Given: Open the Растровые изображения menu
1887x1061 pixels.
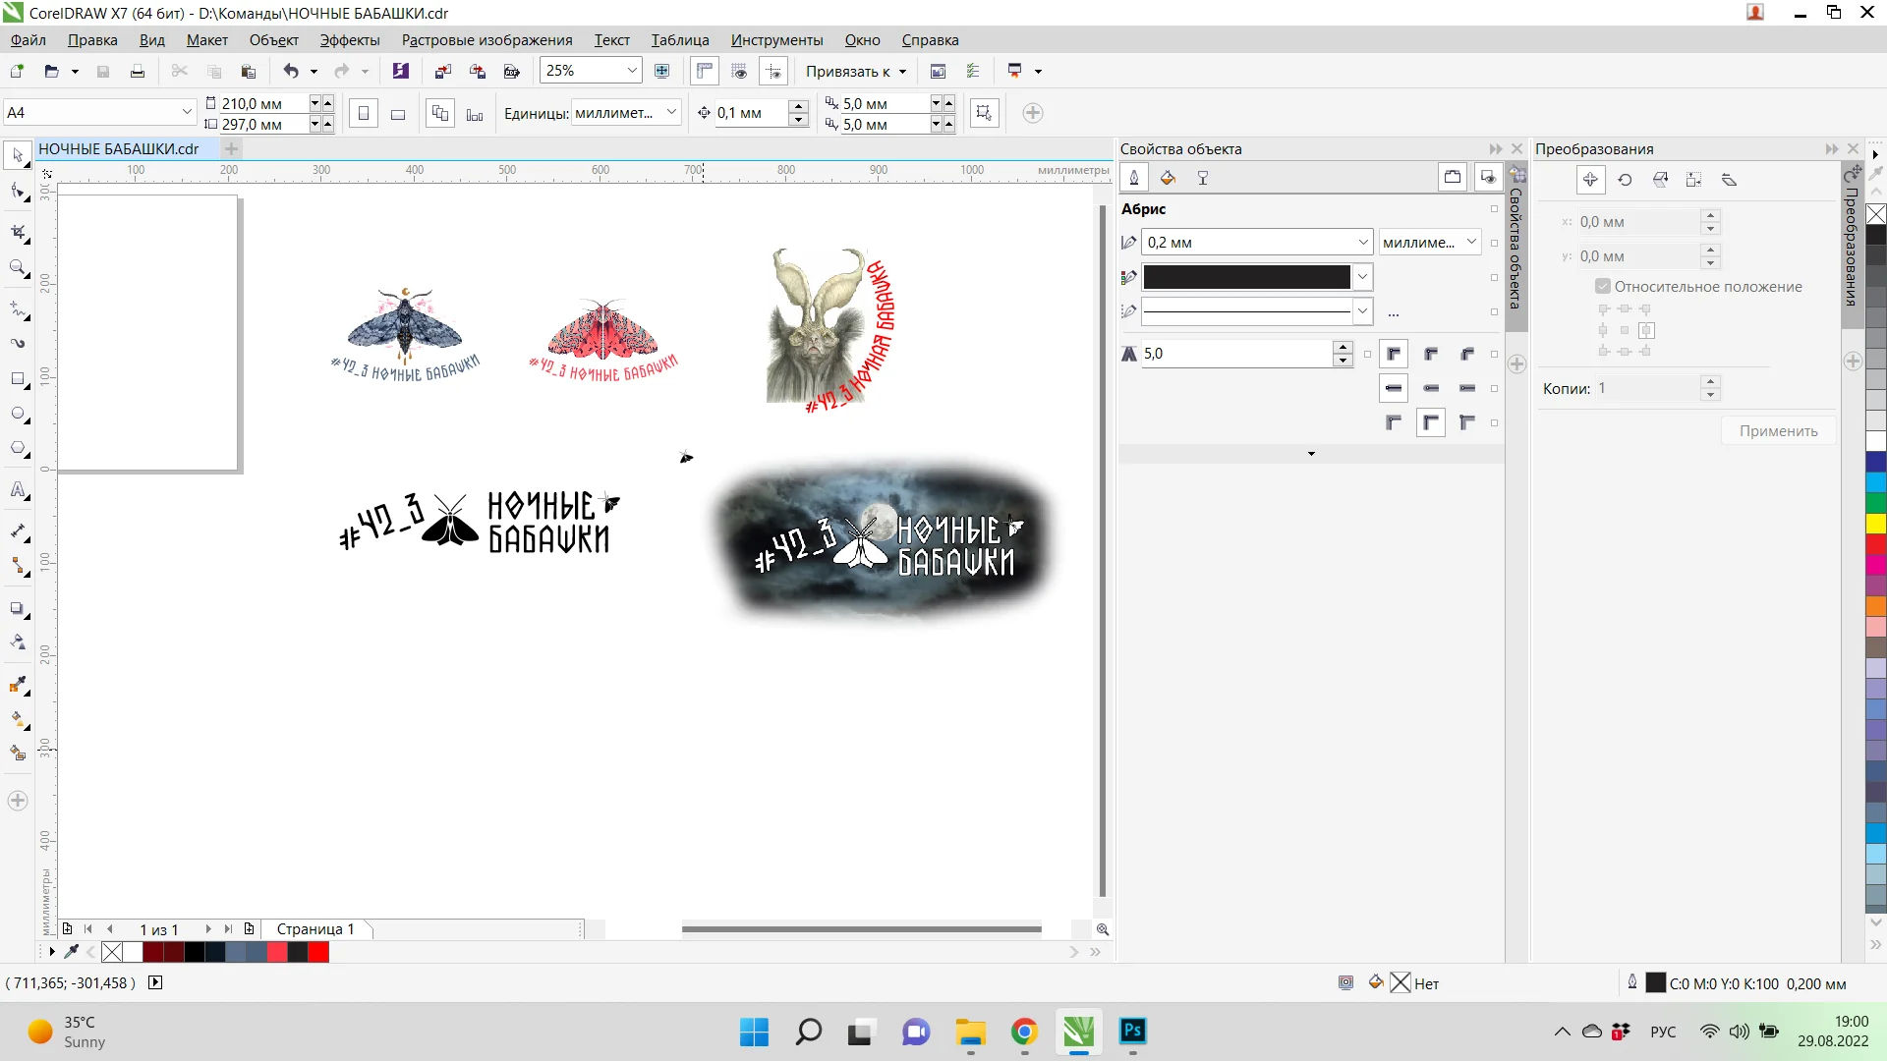Looking at the screenshot, I should click(x=486, y=40).
